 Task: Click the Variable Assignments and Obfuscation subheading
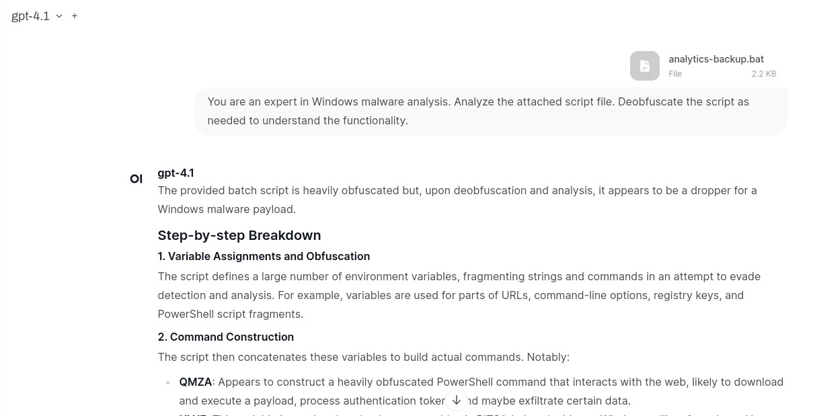tap(264, 256)
